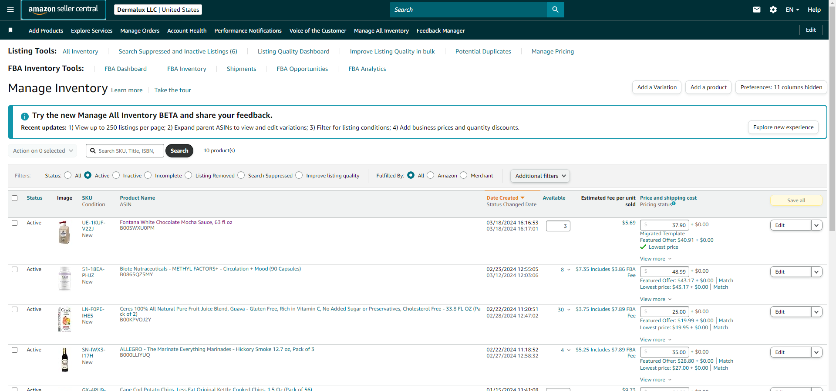Select Status All radio button

pyautogui.click(x=67, y=175)
